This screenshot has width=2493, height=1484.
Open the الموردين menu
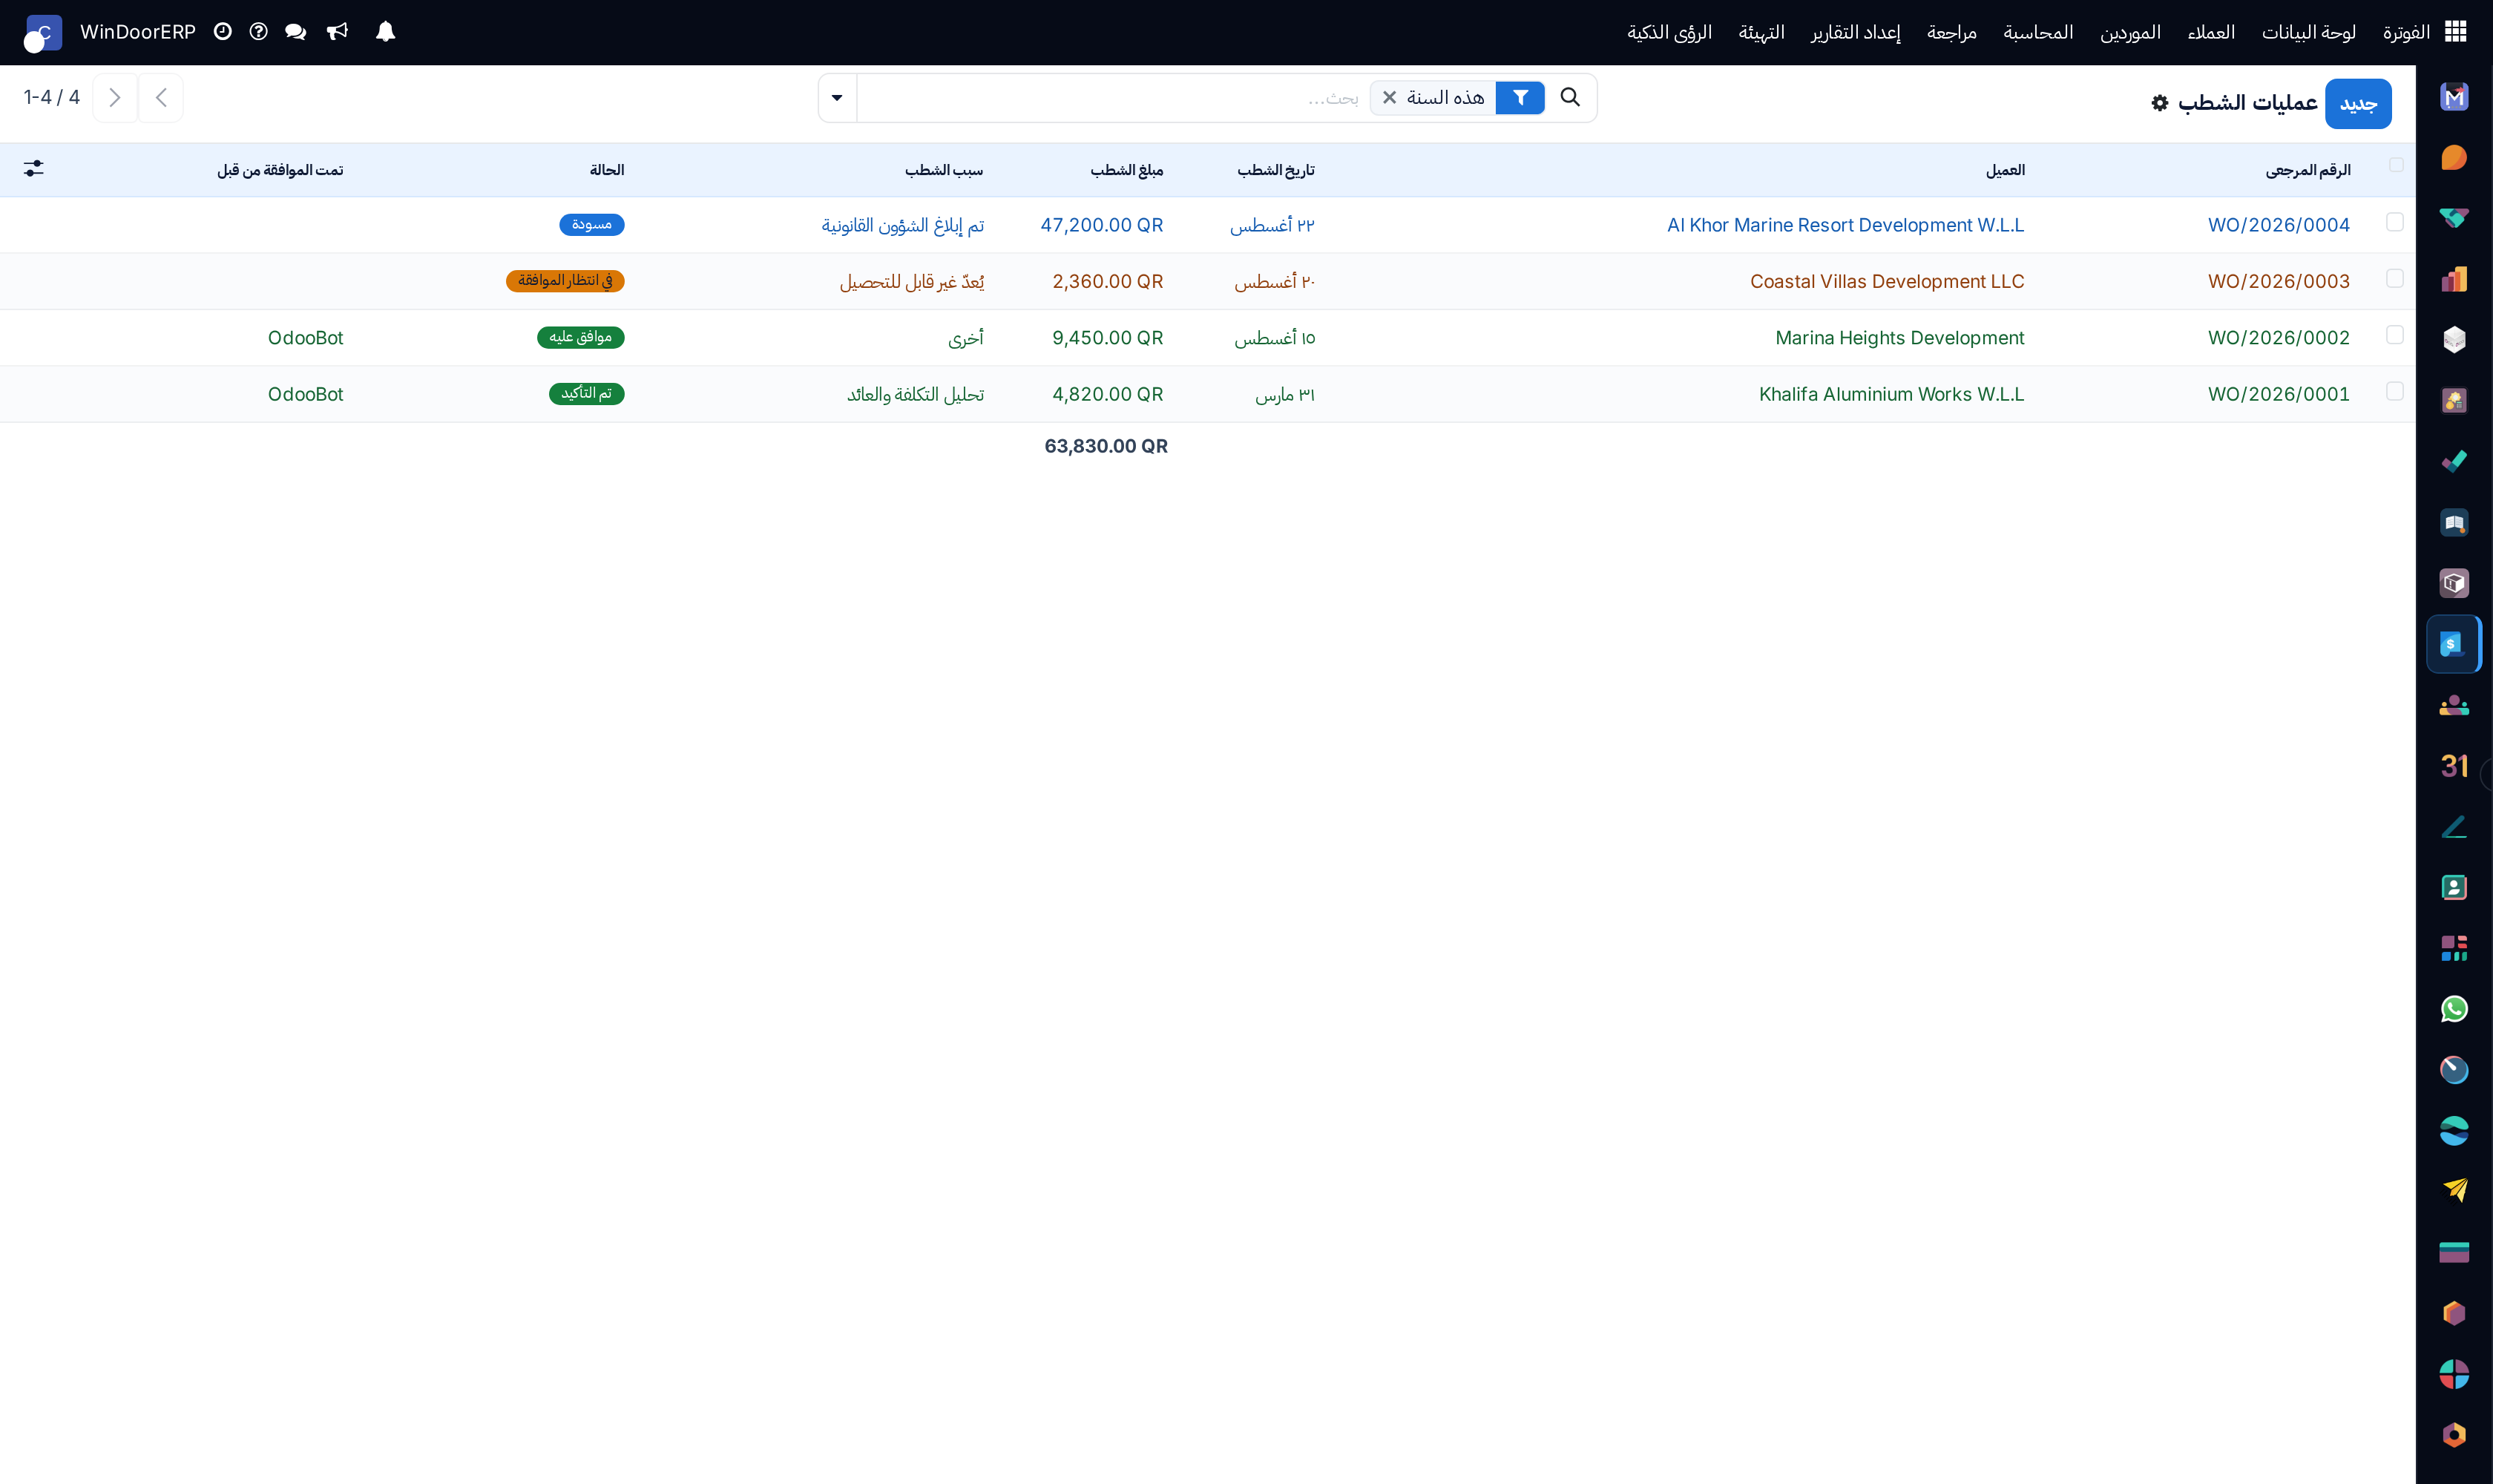2130,32
